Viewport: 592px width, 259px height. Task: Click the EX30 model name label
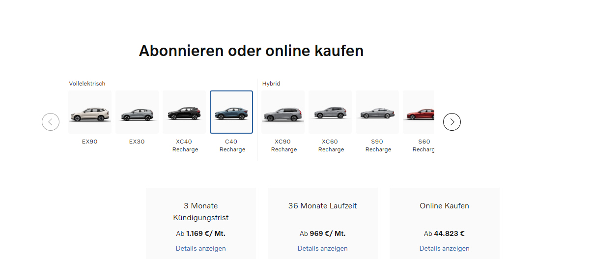(x=137, y=142)
